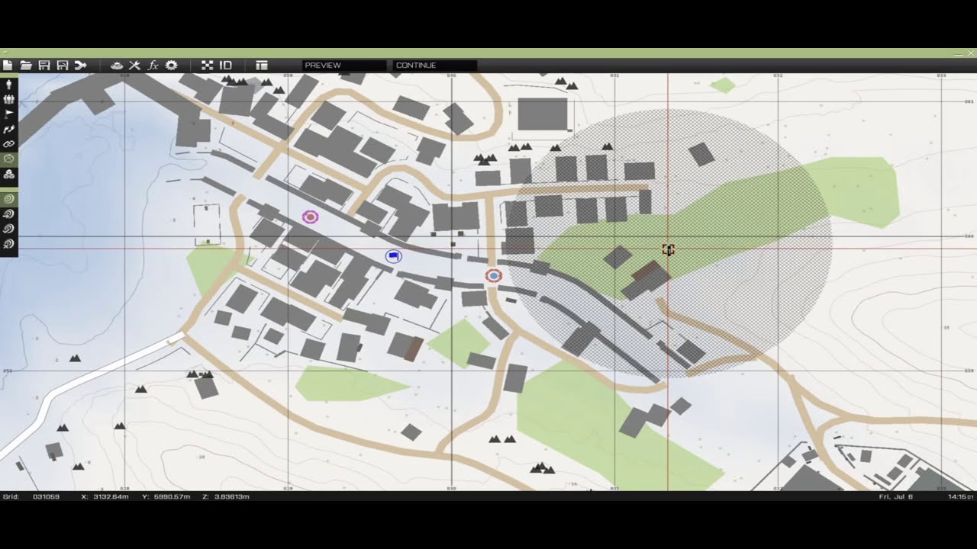This screenshot has width=977, height=549.
Task: Select the Synchronize chain-link mode
Action: (9, 143)
